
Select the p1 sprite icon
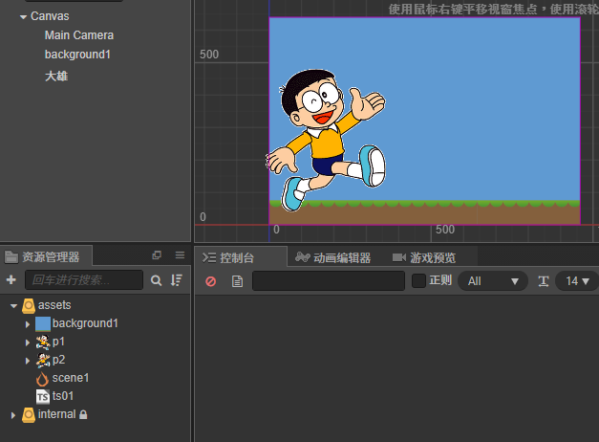pyautogui.click(x=43, y=343)
